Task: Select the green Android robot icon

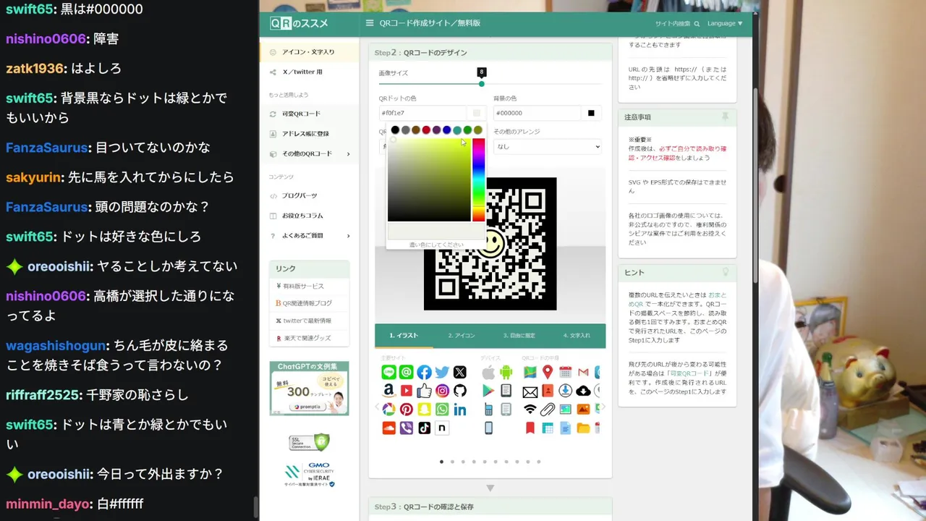Action: point(506,373)
